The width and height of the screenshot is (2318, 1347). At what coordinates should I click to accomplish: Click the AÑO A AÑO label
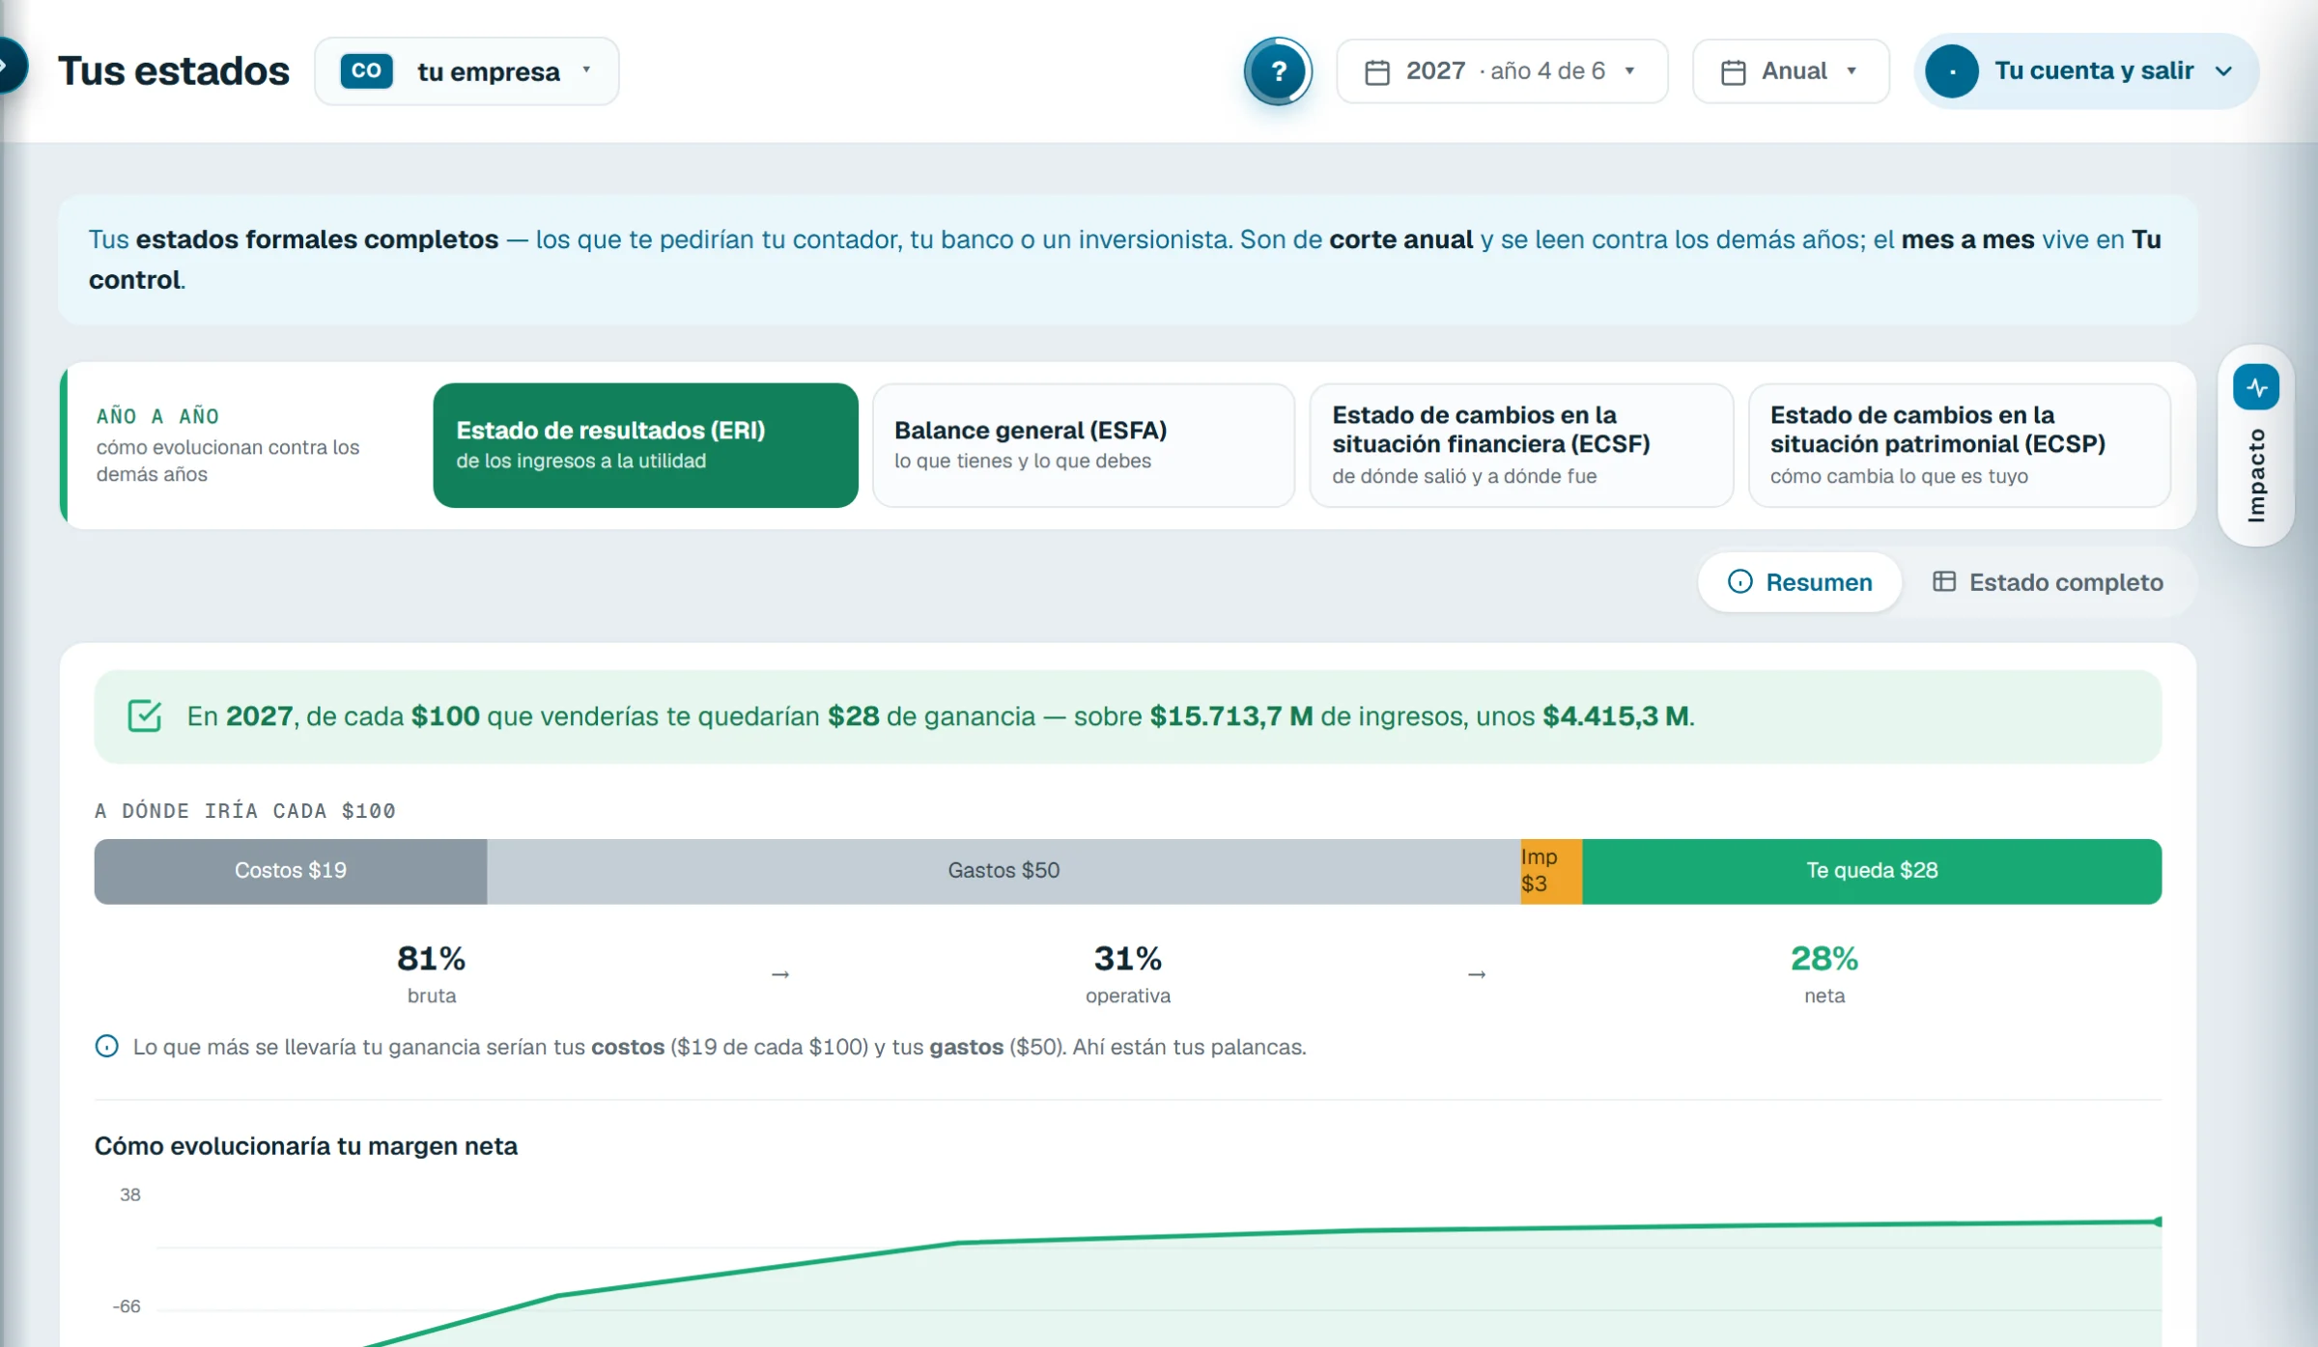click(x=157, y=416)
